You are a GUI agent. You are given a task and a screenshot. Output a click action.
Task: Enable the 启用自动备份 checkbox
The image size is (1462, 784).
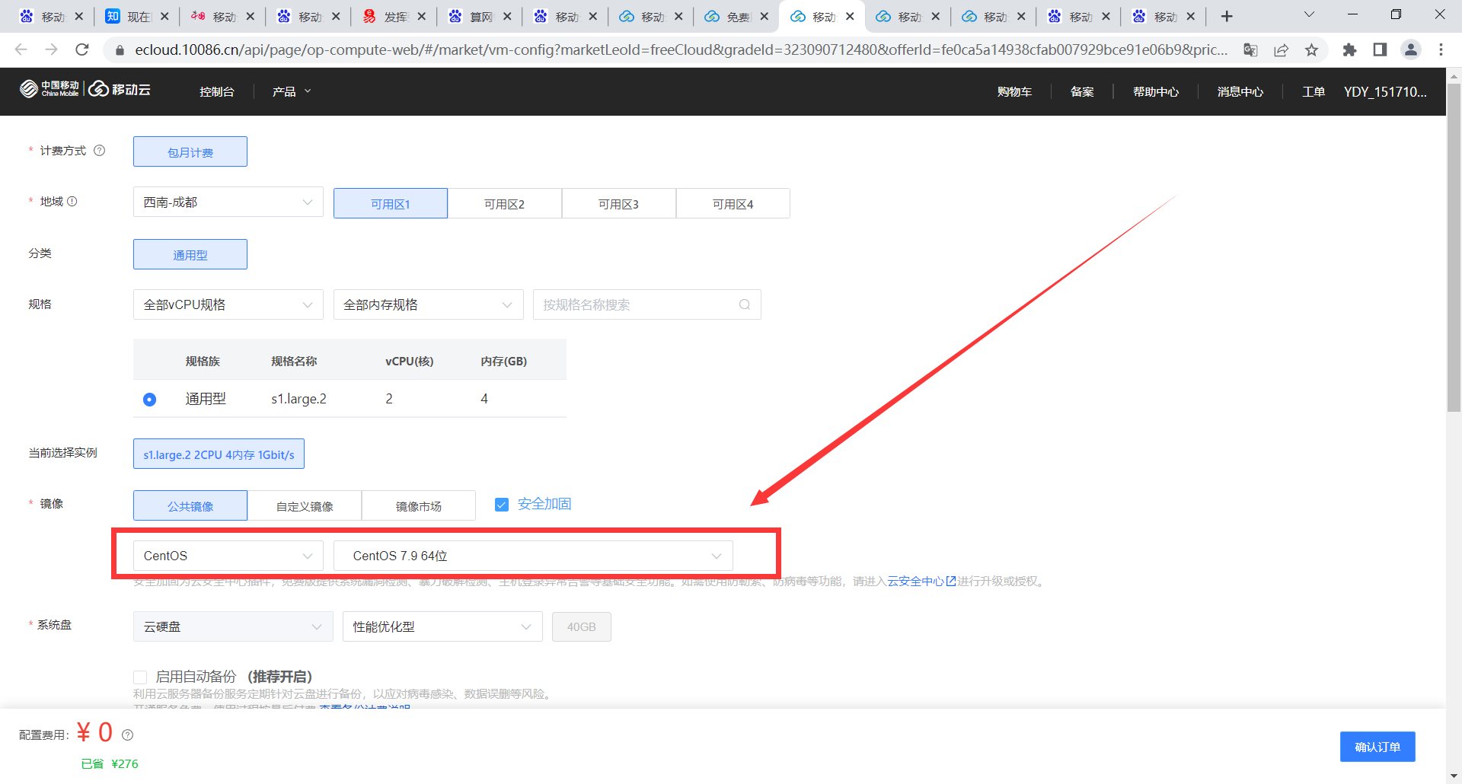[140, 677]
